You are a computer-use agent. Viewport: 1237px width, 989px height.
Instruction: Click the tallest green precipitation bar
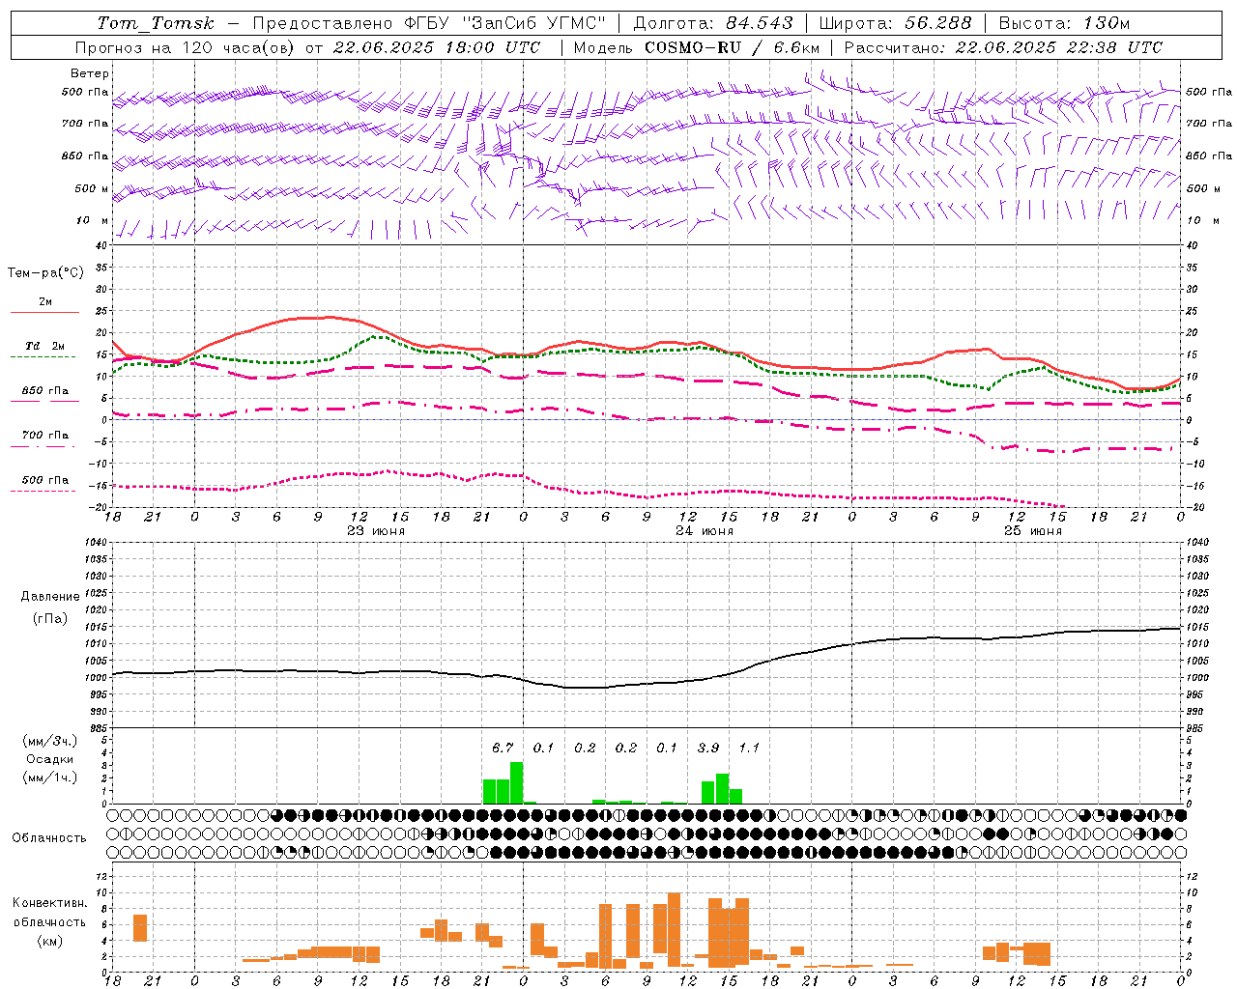517,782
